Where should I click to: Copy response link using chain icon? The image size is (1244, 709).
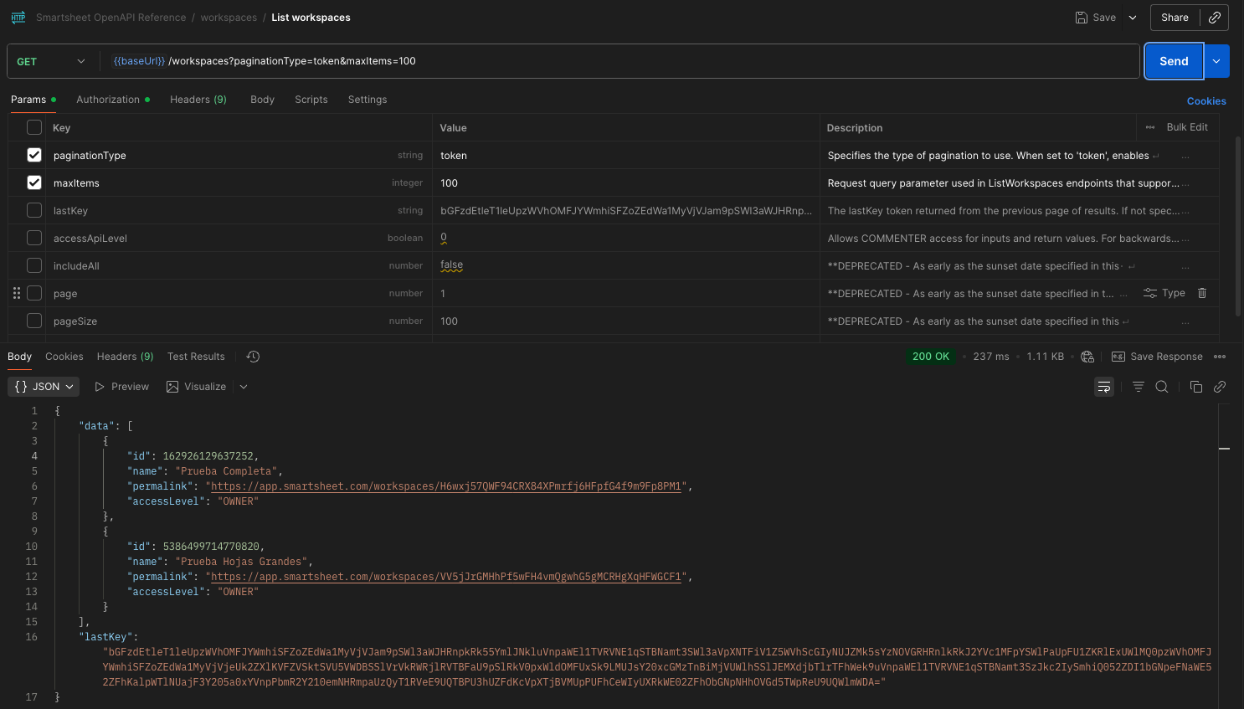pos(1220,387)
